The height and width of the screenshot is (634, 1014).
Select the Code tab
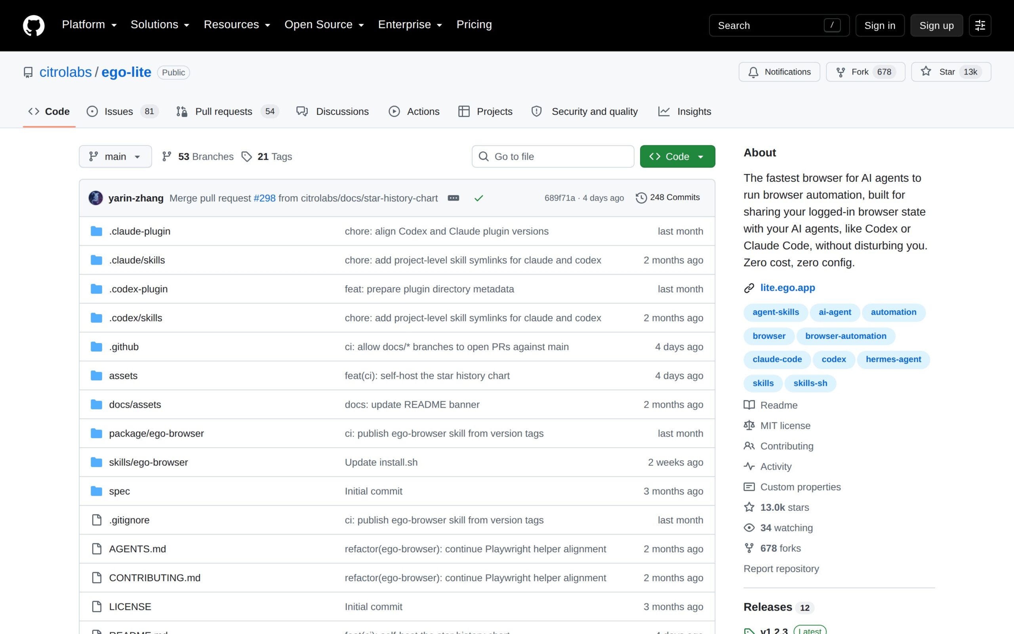click(49, 111)
